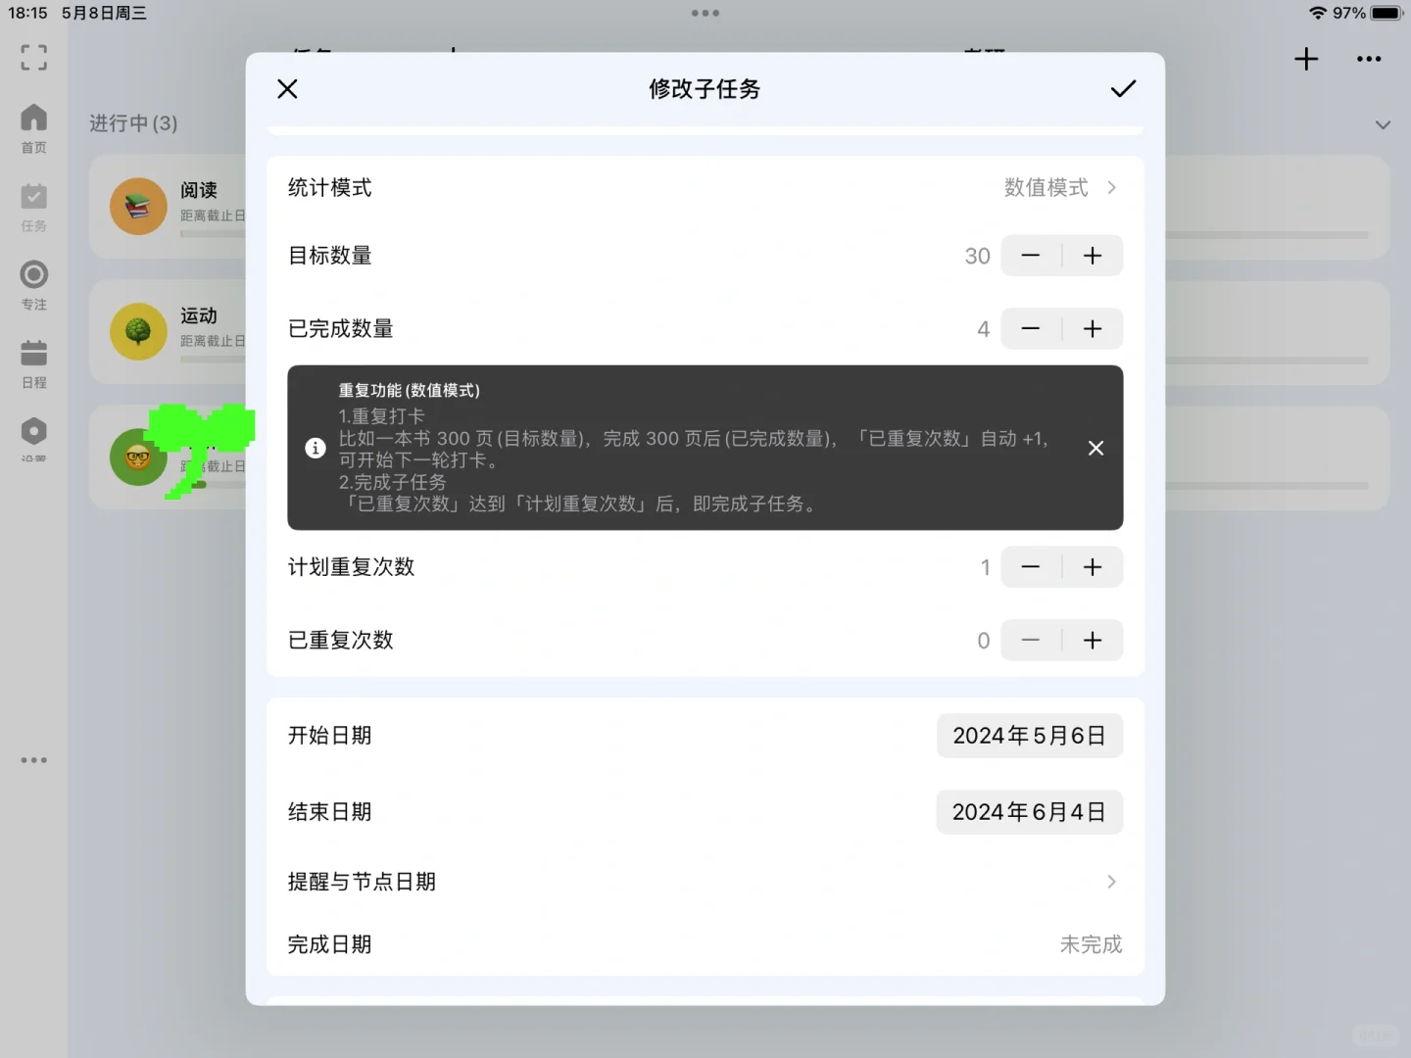Add a new task with the plus icon
Screen dimensions: 1411x1058
(1305, 59)
